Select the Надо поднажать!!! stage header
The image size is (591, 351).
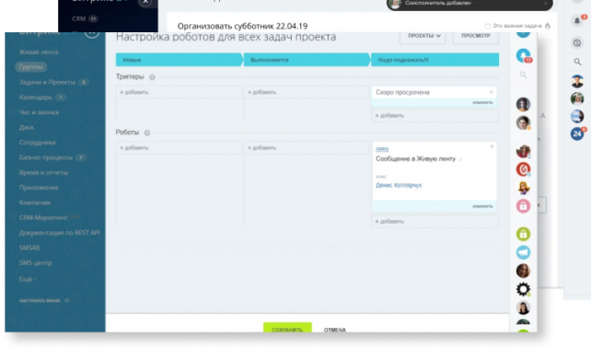(435, 60)
